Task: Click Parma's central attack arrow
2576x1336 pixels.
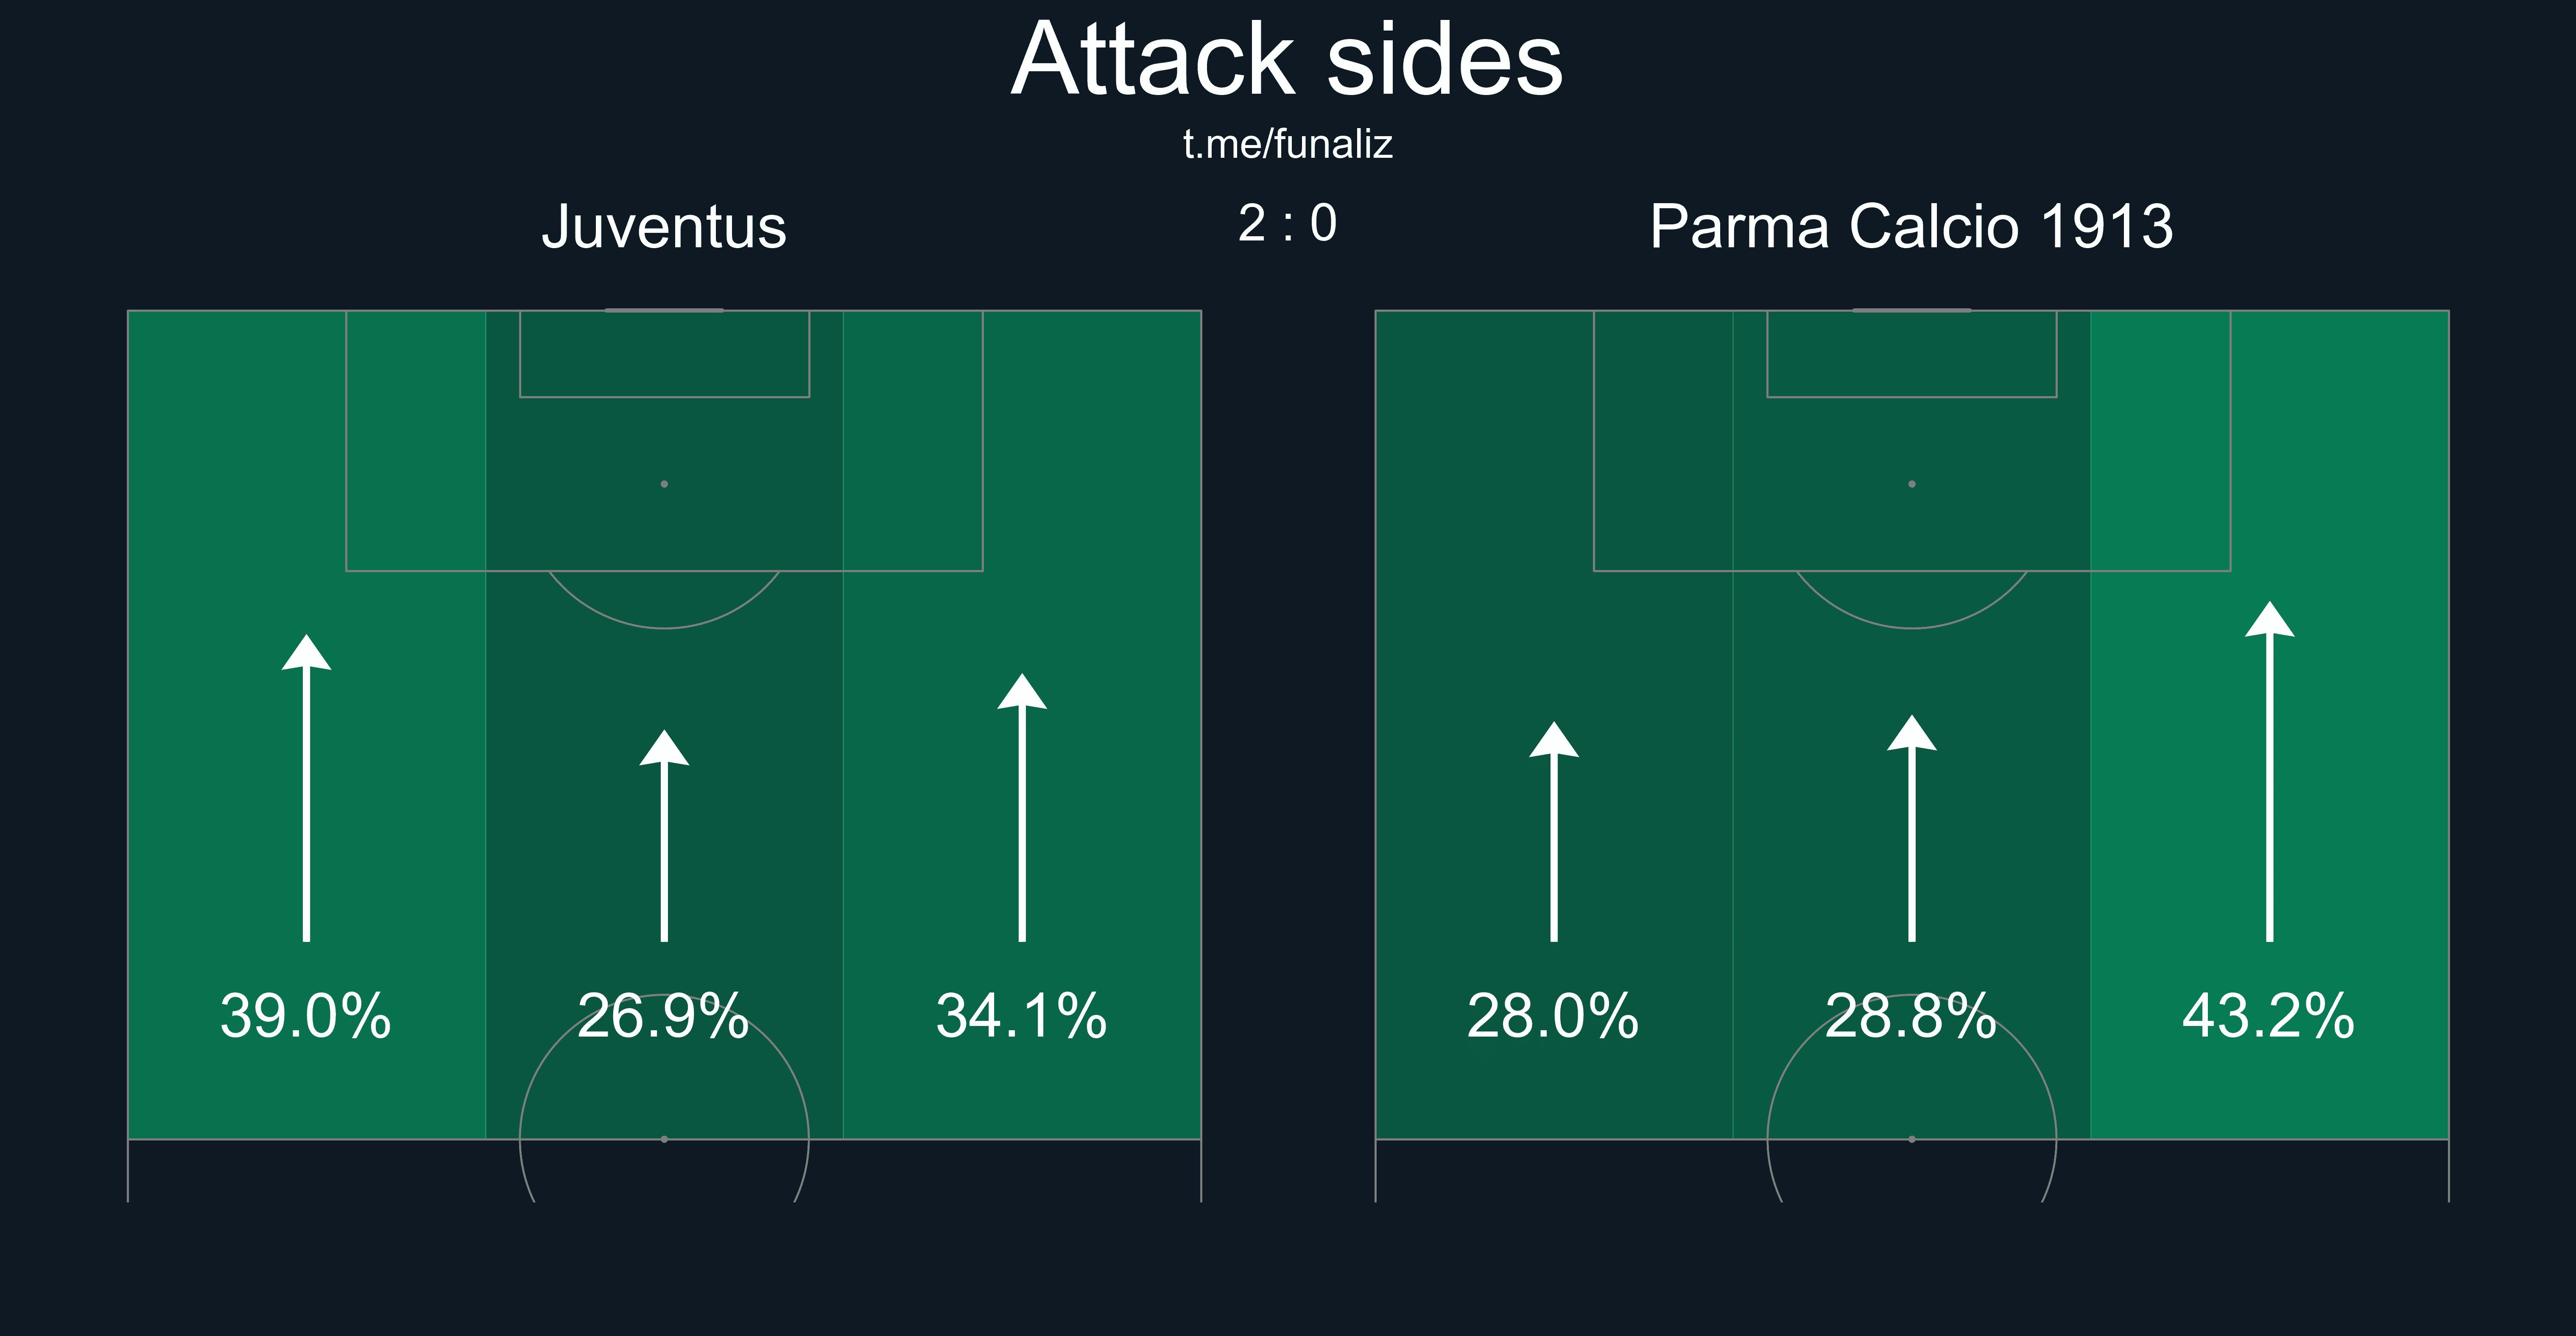Action: [1912, 830]
